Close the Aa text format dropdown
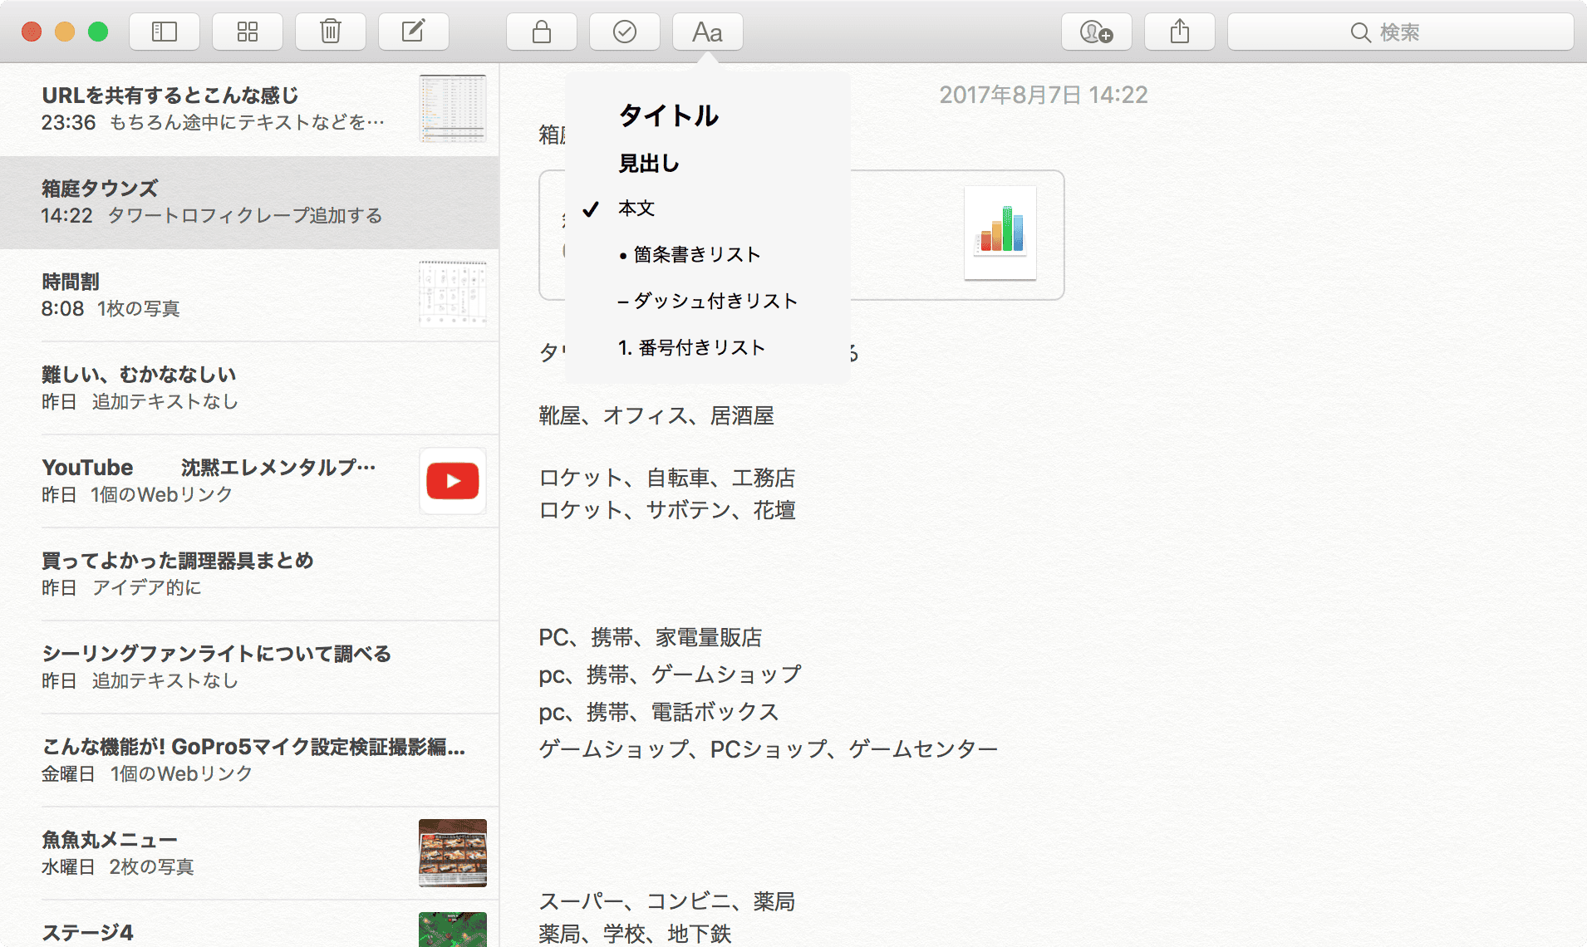The image size is (1587, 947). tap(707, 32)
